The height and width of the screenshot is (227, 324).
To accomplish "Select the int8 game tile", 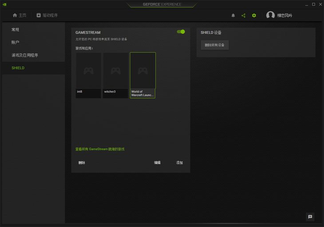I will pos(88,75).
